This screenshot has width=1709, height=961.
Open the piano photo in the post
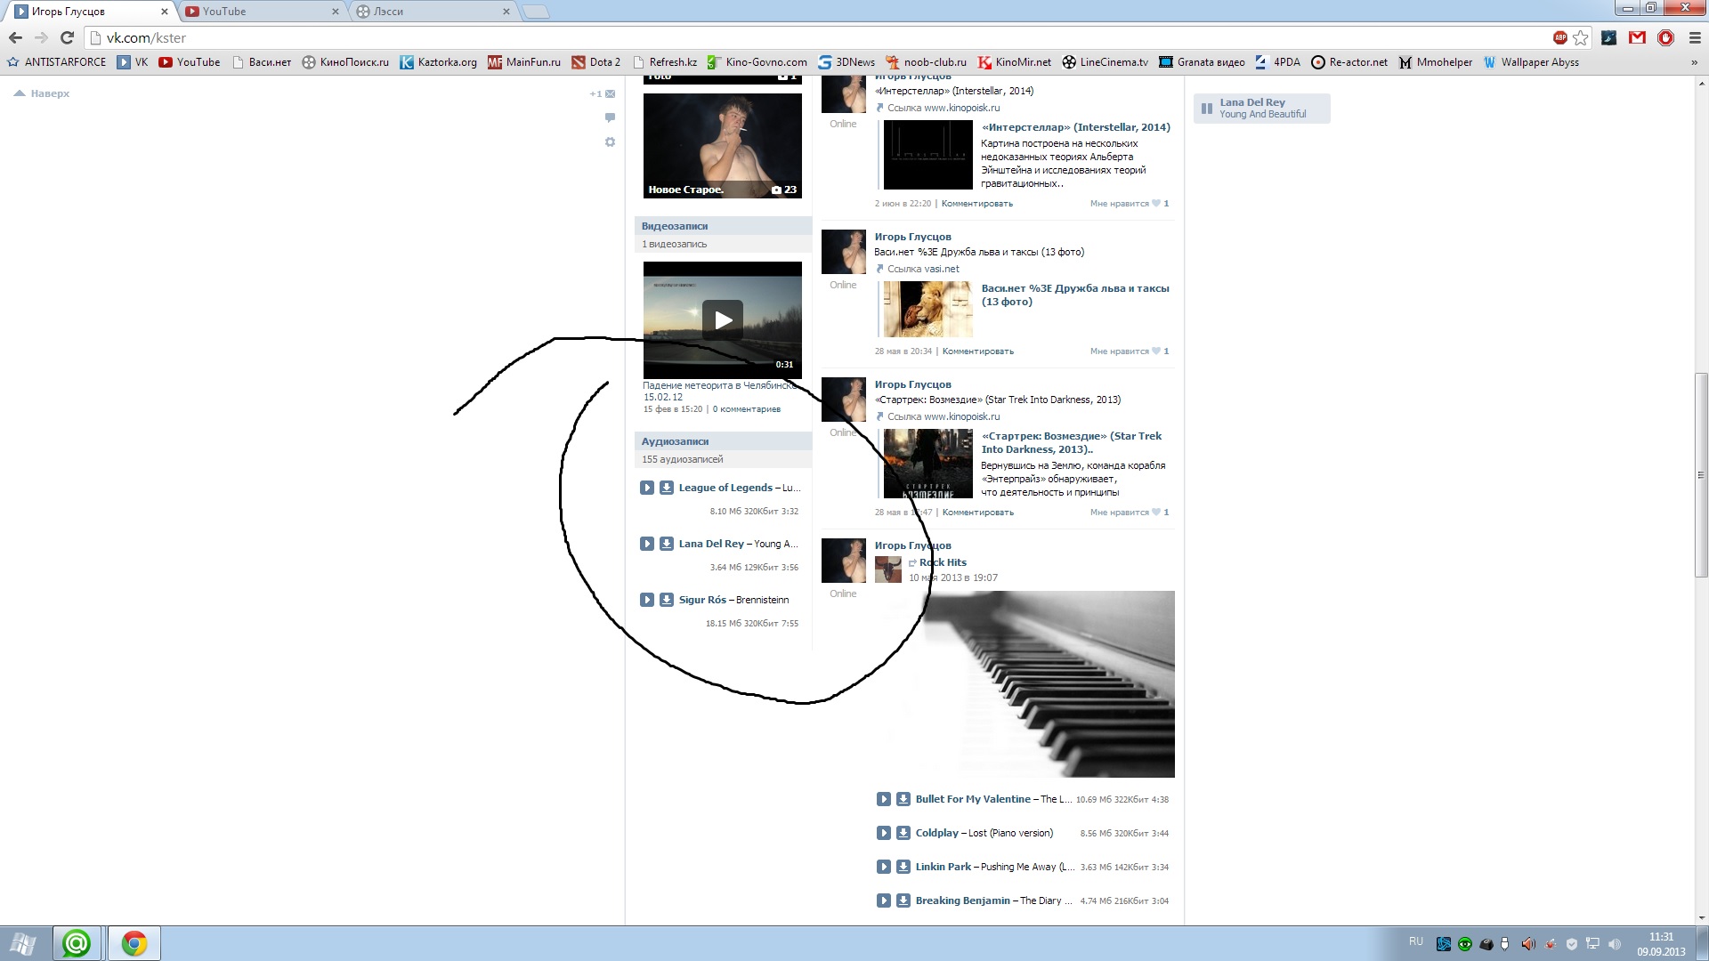[1025, 683]
